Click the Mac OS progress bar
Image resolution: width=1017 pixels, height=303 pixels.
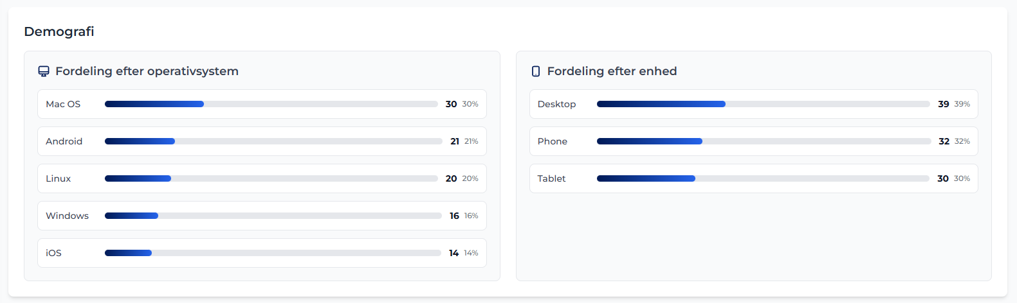(x=271, y=104)
